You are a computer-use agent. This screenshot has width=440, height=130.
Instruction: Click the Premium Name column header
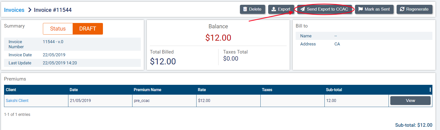(x=147, y=90)
